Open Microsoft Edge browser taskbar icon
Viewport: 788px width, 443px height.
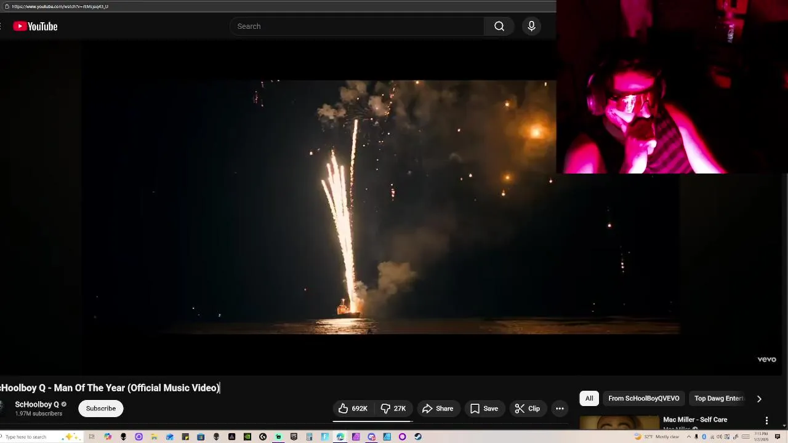point(340,437)
